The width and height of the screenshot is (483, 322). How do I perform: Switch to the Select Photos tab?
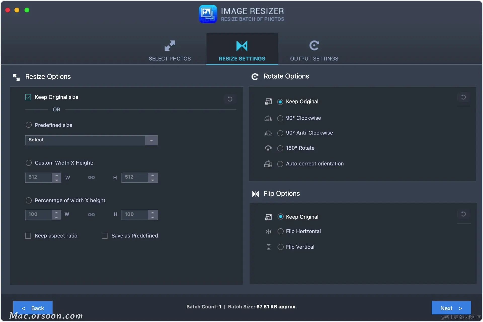tap(170, 50)
